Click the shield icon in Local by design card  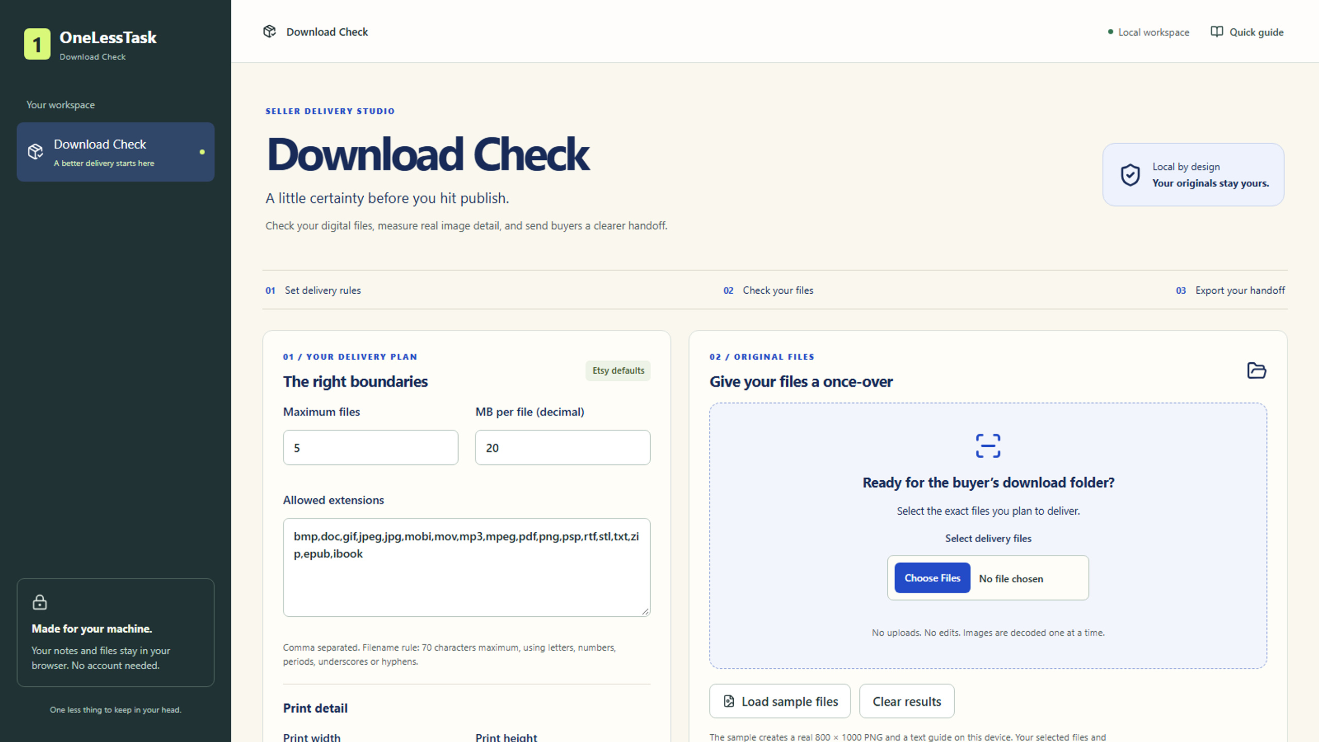point(1130,175)
